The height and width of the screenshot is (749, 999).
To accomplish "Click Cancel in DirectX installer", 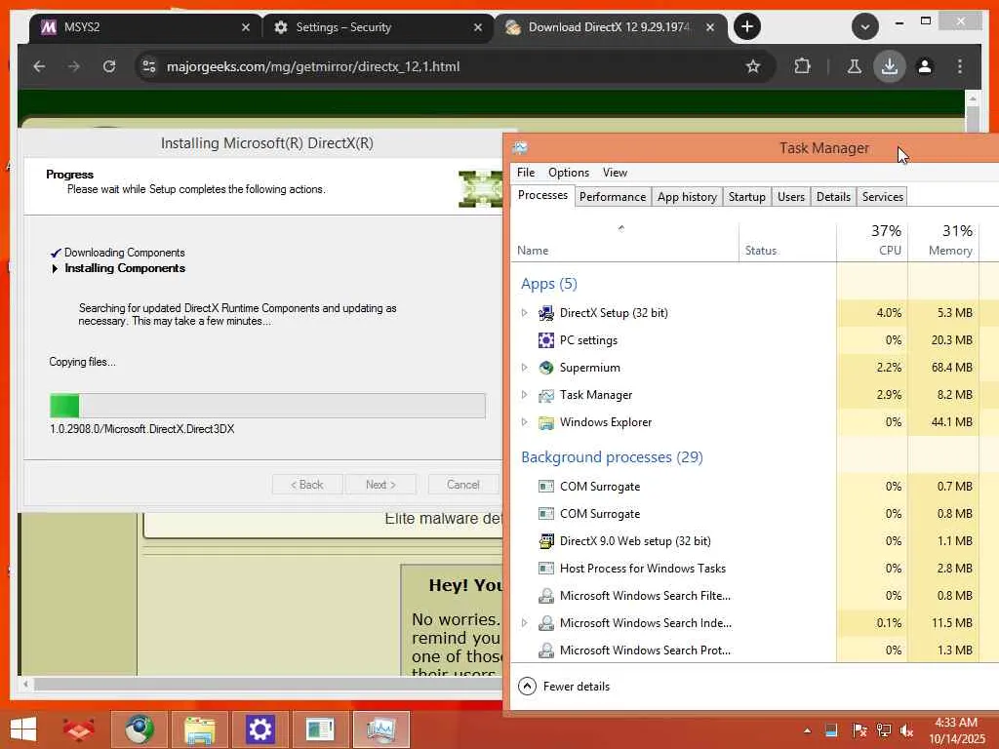I will [x=462, y=485].
